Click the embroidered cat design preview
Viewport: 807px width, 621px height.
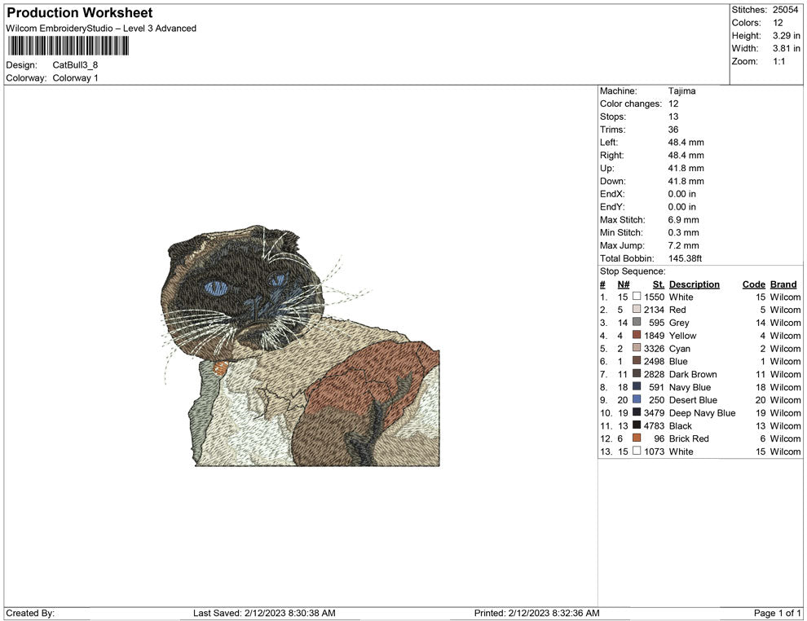coord(301,346)
